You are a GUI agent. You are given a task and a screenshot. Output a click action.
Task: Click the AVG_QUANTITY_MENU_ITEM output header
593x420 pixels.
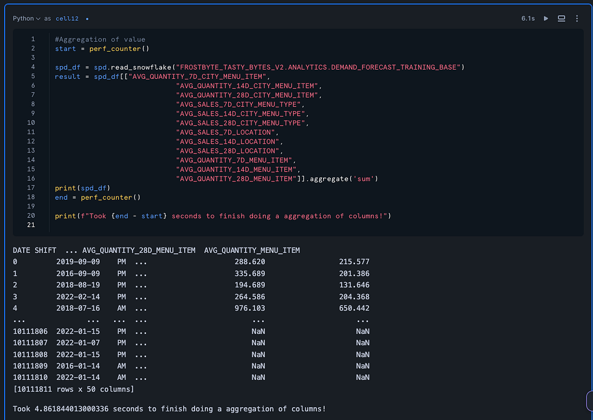coord(252,250)
